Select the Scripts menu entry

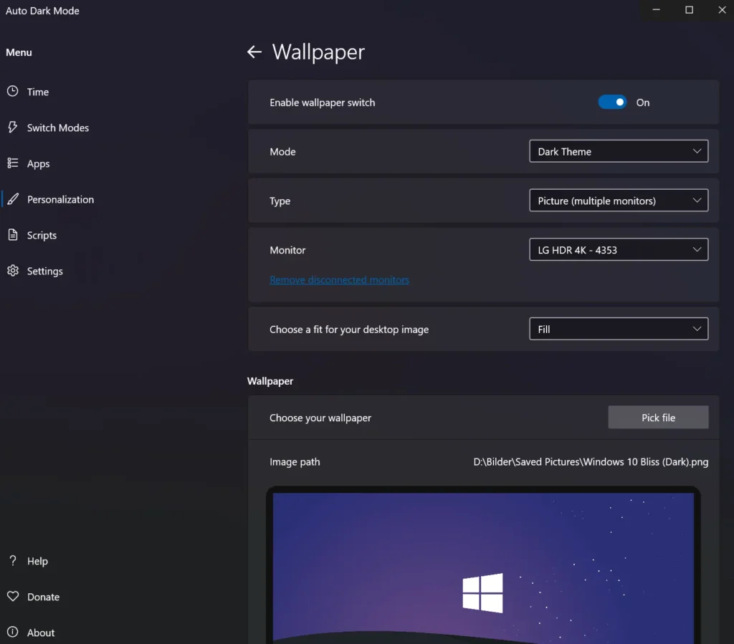tap(42, 235)
